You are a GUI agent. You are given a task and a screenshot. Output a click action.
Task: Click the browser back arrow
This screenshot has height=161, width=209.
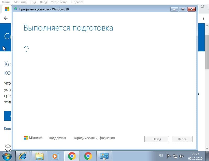coord(5,19)
